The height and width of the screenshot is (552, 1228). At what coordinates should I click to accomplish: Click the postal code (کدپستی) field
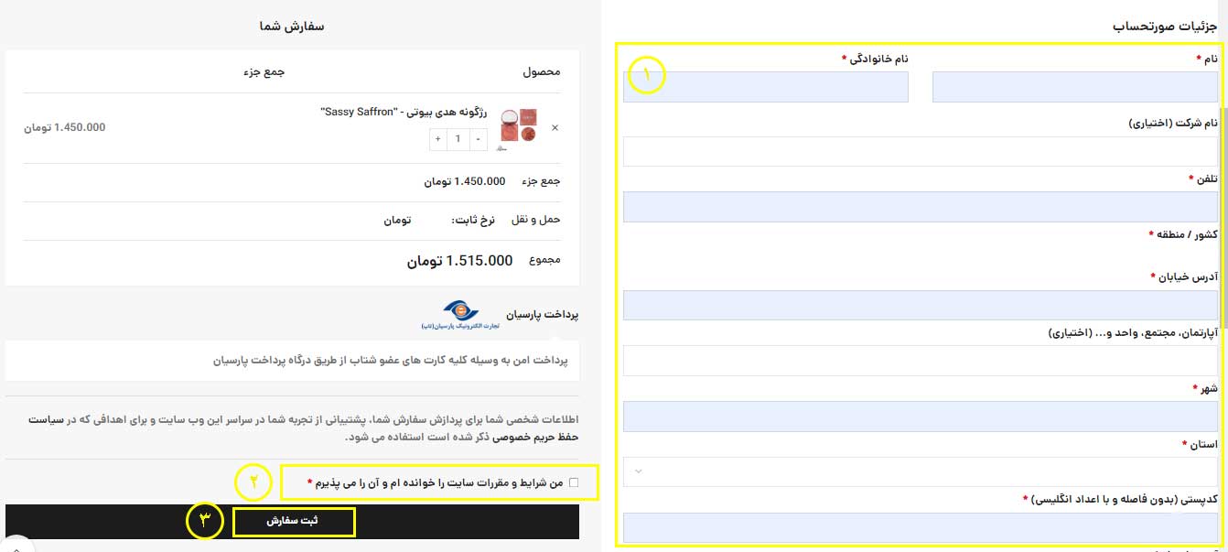921,527
